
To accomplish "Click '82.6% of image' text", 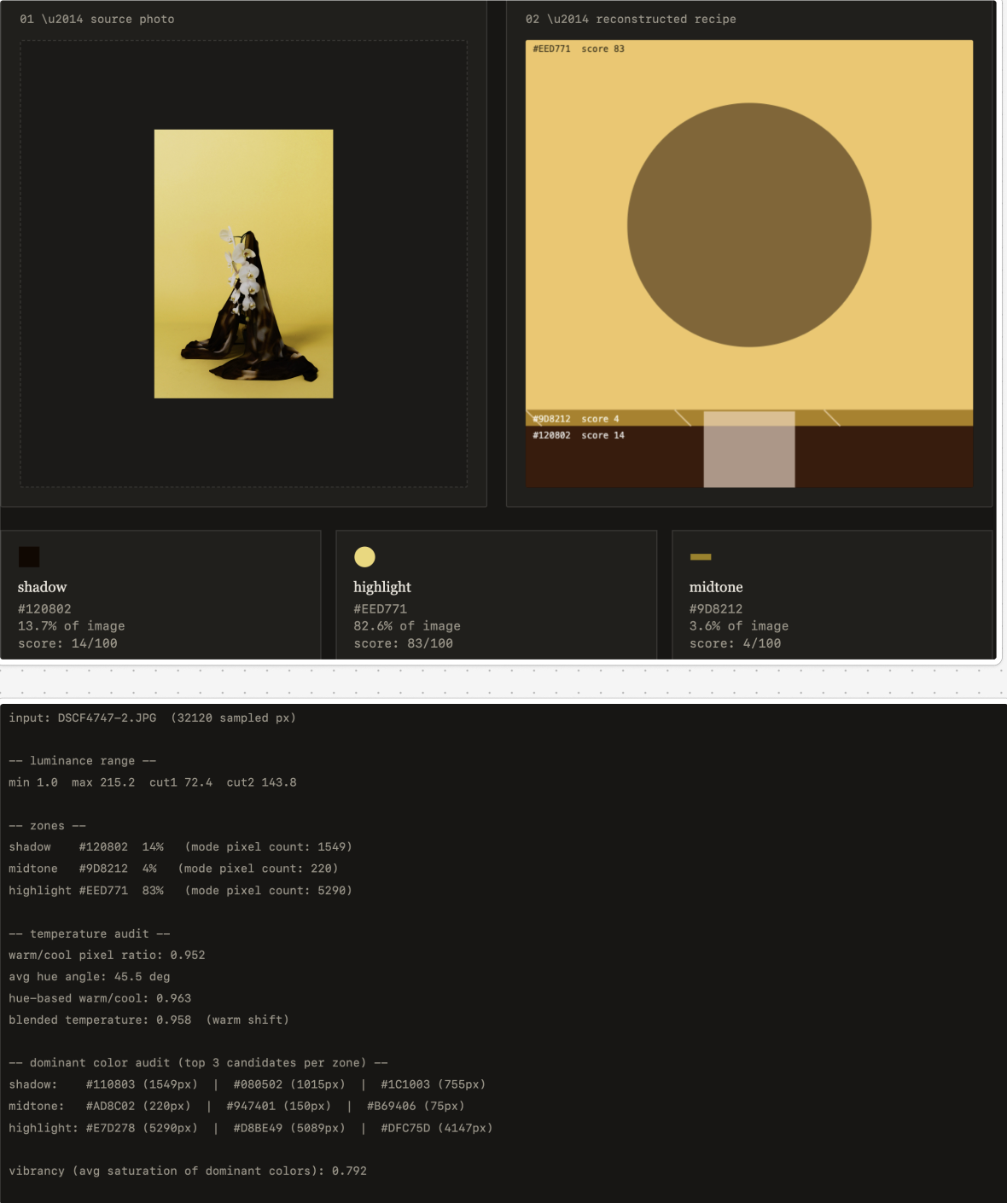I will [407, 626].
